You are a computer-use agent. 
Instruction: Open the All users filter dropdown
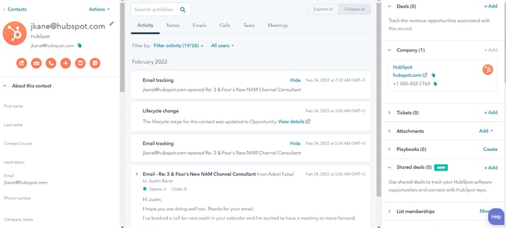(223, 45)
